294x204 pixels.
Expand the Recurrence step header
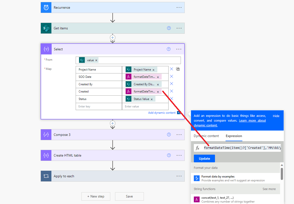[x=113, y=8]
